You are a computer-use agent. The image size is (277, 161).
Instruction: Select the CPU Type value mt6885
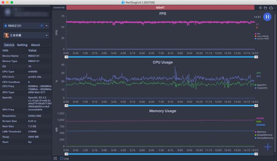coord(33,71)
